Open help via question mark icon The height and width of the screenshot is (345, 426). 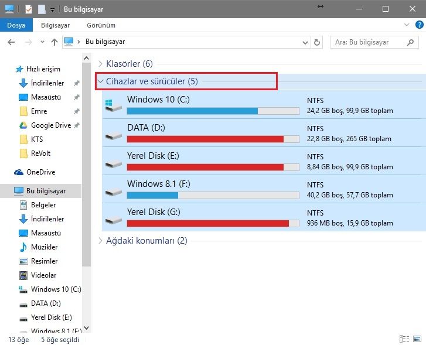(419, 25)
